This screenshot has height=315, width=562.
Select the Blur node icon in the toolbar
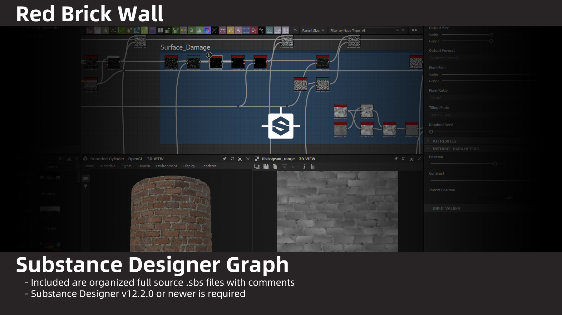(x=105, y=30)
